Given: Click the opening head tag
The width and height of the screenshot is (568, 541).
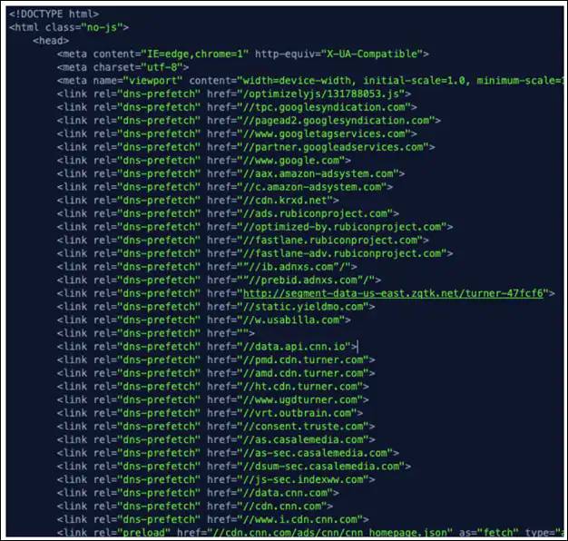Looking at the screenshot, I should click(x=53, y=41).
